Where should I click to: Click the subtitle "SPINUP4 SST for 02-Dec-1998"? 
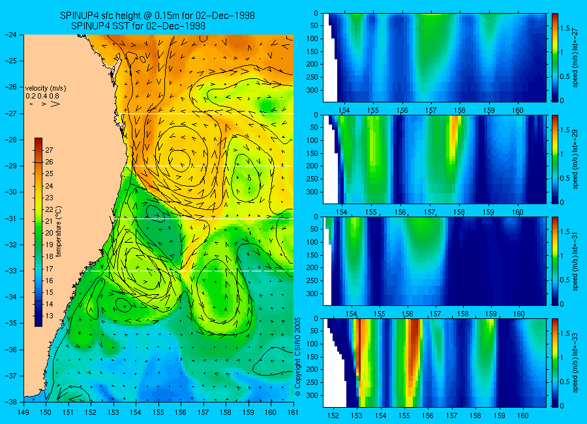pos(138,26)
